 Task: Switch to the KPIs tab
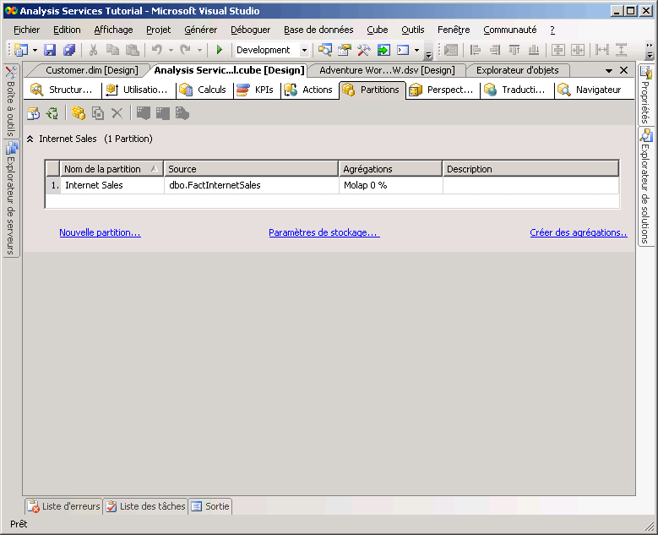click(x=257, y=90)
